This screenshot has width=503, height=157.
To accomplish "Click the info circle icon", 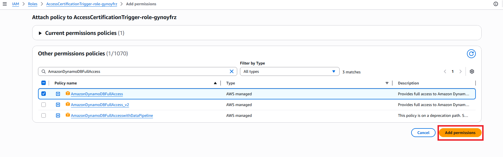I will (x=496, y=4).
